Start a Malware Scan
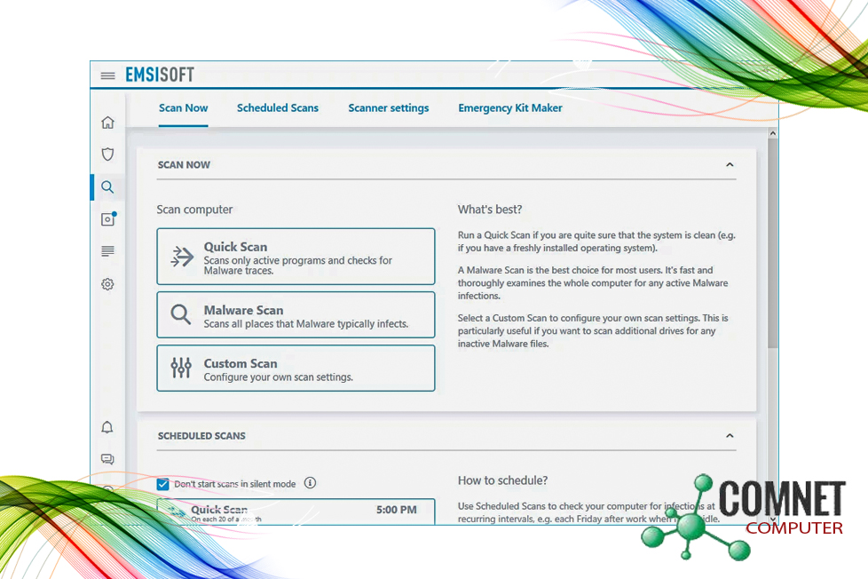 click(296, 314)
